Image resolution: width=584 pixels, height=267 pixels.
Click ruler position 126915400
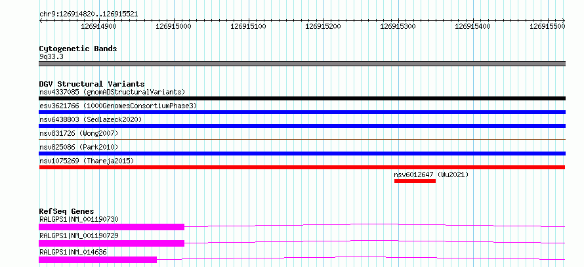[x=472, y=26]
